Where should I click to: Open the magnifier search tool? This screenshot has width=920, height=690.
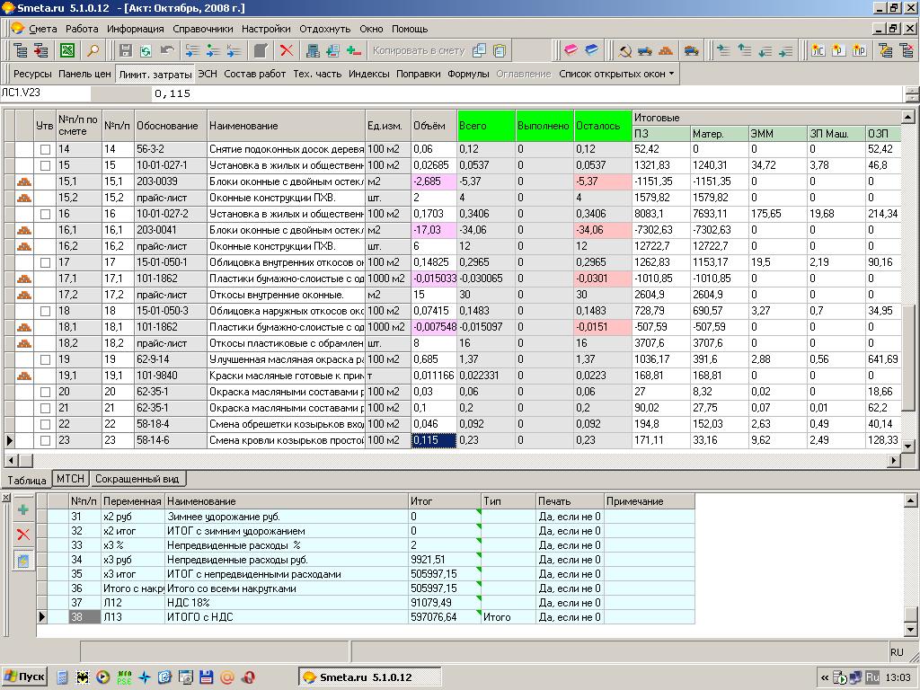pyautogui.click(x=93, y=50)
